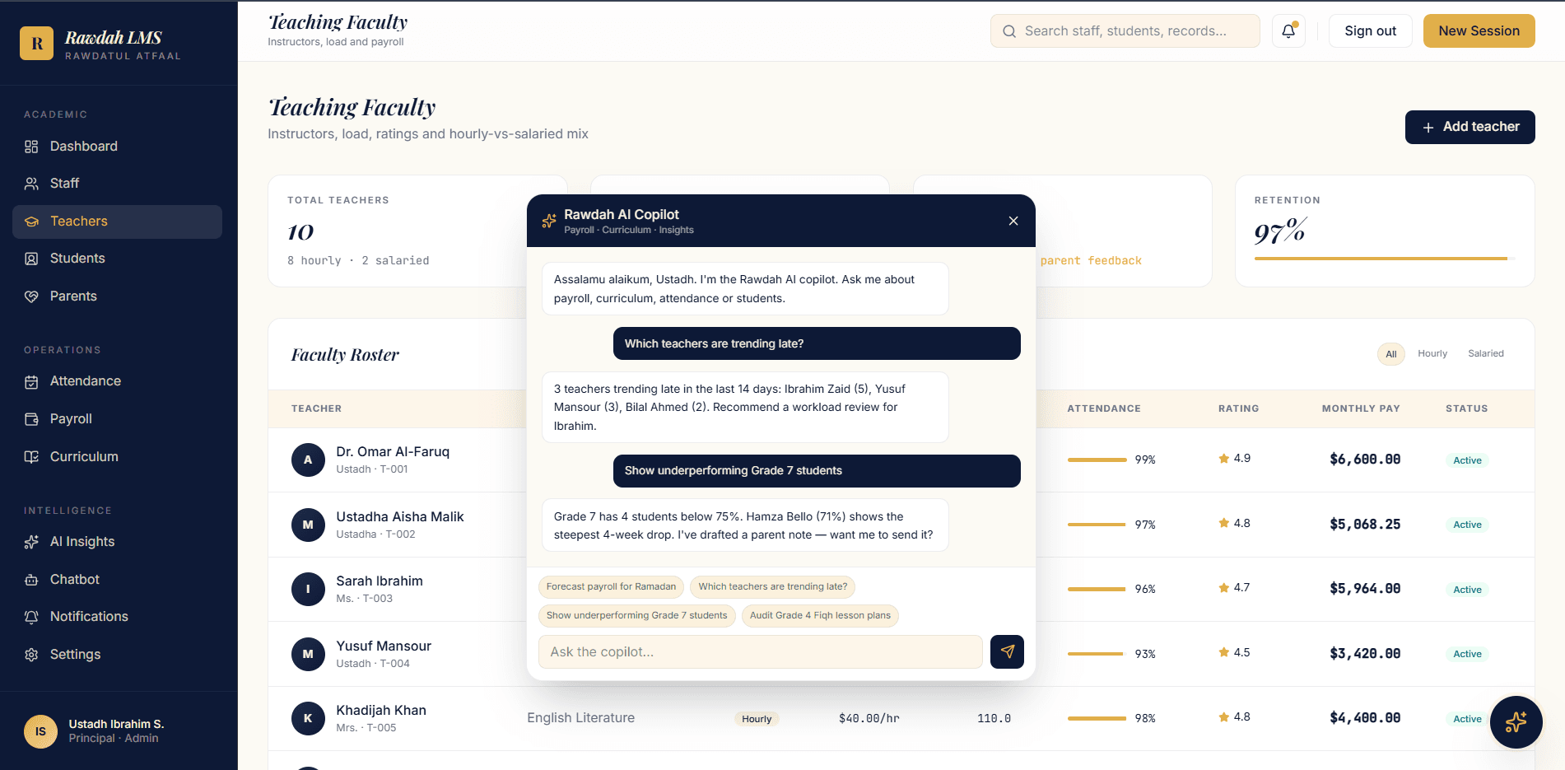Open the Settings gear icon
This screenshot has width=1565, height=770.
(x=31, y=655)
